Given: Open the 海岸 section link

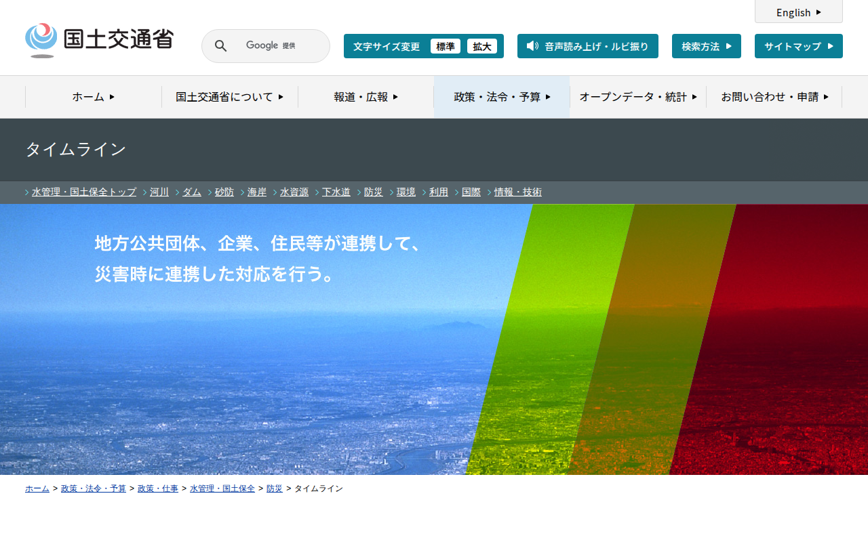Looking at the screenshot, I should [x=257, y=192].
